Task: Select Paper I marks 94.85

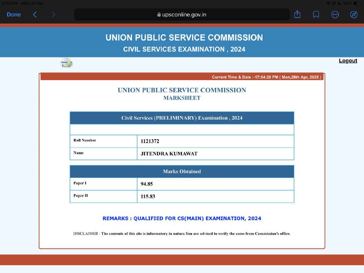Action: 147,184
